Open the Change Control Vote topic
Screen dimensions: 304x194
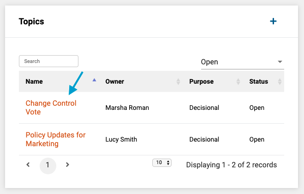[x=51, y=108]
